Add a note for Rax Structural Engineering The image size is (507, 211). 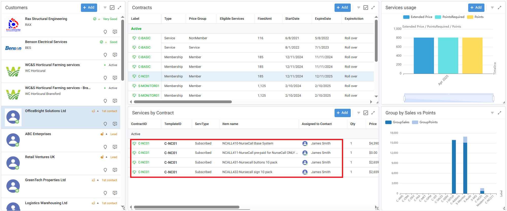[115, 32]
